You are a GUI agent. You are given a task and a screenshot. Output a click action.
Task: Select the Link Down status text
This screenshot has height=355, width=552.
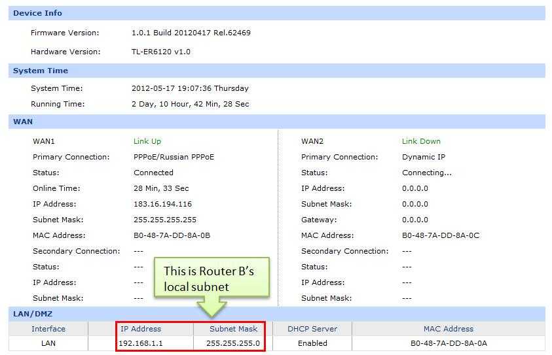pos(422,141)
